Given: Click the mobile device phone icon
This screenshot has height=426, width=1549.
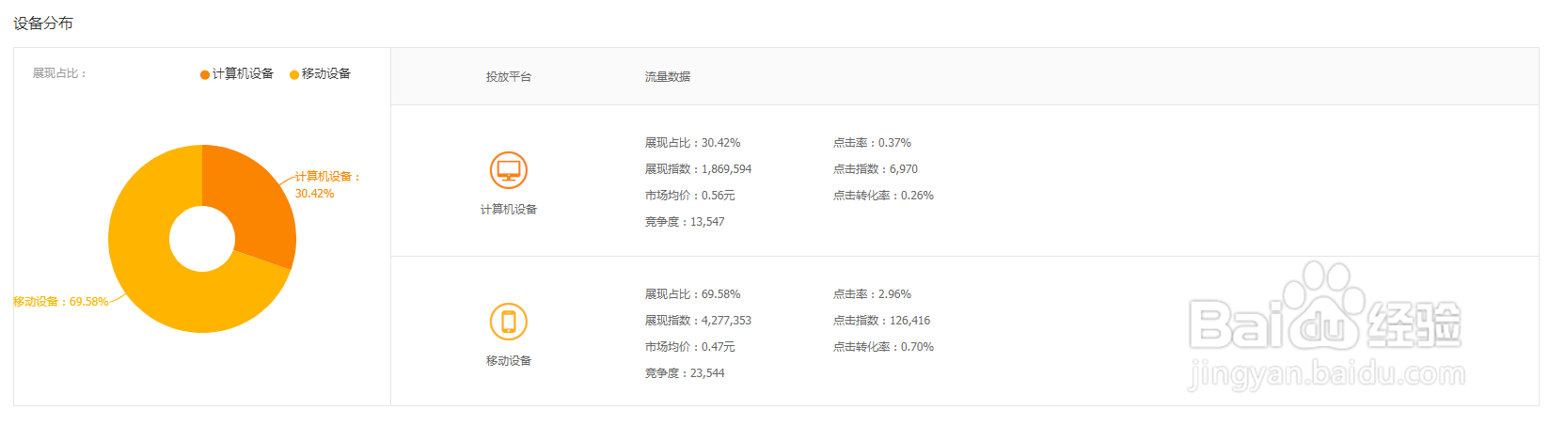Looking at the screenshot, I should tap(509, 322).
